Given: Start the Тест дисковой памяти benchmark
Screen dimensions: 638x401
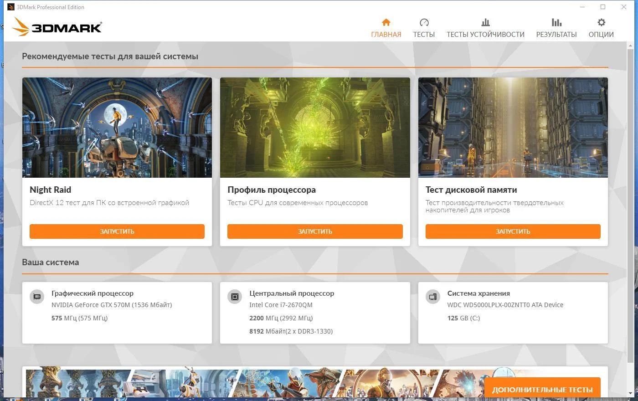Looking at the screenshot, I should 513,231.
